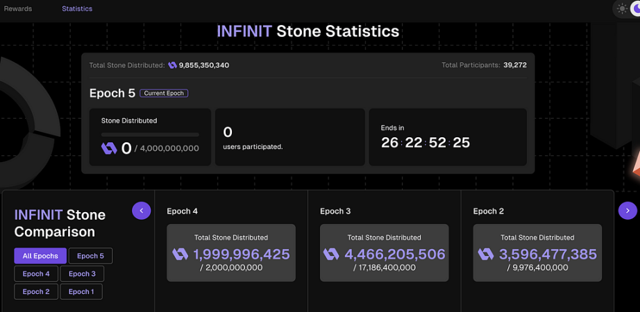Click the Epoch 3 card heading
This screenshot has width=640, height=312.
click(x=335, y=211)
